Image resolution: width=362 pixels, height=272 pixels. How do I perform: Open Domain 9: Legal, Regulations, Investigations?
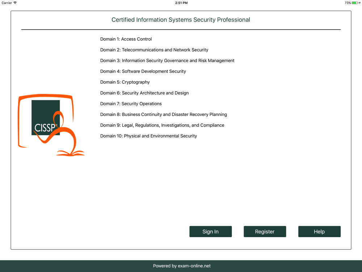click(x=162, y=125)
